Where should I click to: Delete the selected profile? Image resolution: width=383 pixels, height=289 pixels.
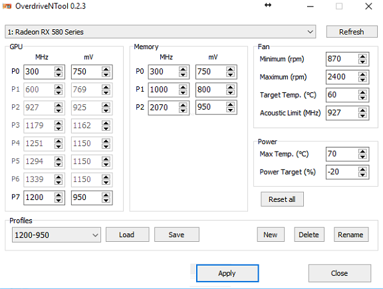pos(309,235)
